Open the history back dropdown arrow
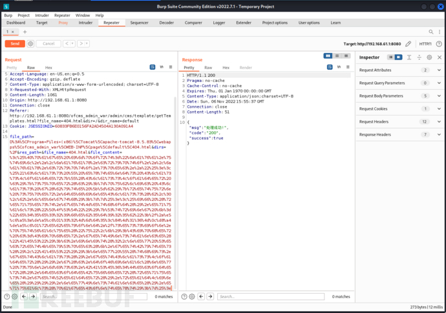This screenshot has width=446, height=313. pos(72,44)
